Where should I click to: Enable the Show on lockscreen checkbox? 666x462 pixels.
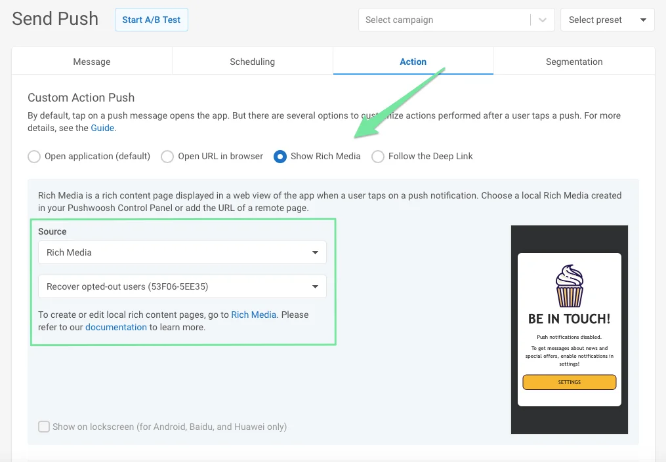coord(44,427)
